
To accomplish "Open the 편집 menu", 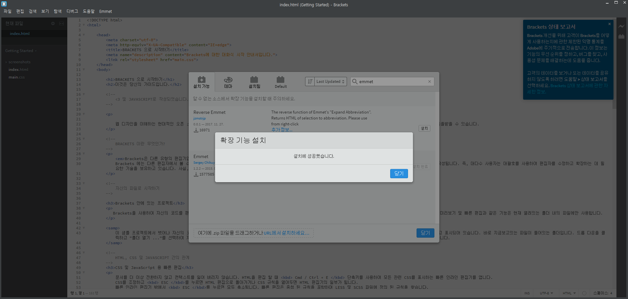I will [x=20, y=11].
